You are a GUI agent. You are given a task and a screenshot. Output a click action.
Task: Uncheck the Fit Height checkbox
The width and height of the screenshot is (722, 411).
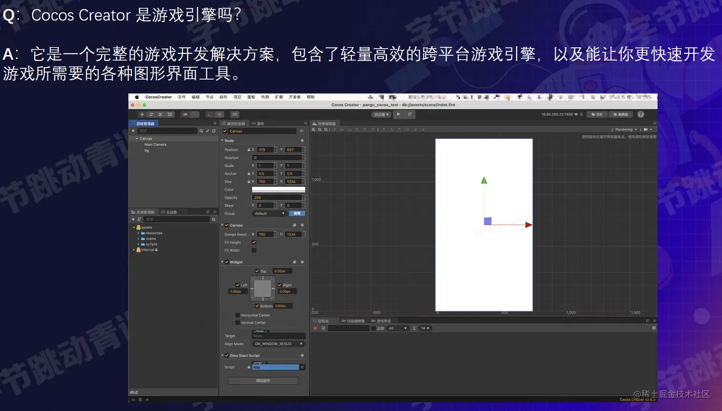(x=254, y=242)
